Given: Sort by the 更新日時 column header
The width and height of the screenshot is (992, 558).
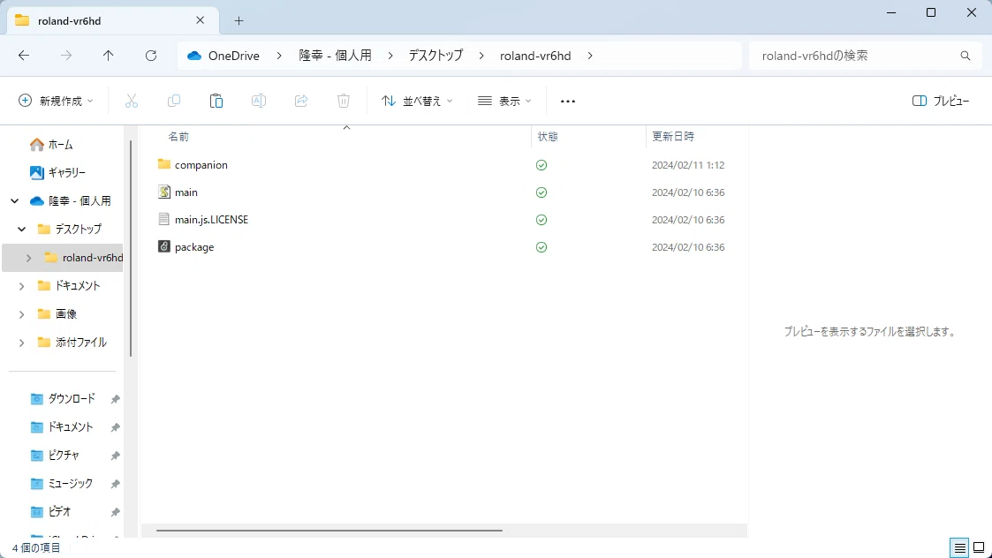Looking at the screenshot, I should click(x=673, y=137).
